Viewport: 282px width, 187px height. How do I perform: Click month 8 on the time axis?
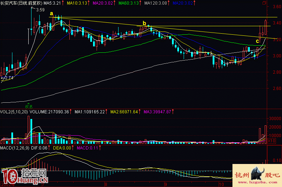click(x=106, y=185)
